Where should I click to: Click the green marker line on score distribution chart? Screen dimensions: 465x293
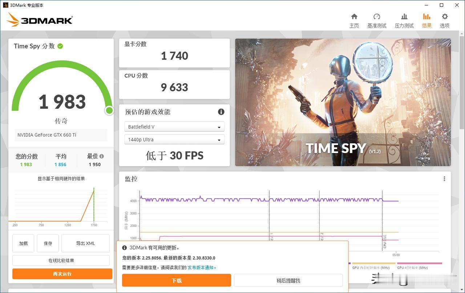click(94, 204)
